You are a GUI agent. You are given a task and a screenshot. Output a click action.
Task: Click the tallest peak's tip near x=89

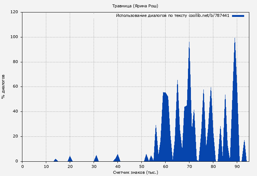pyautogui.click(x=235, y=38)
